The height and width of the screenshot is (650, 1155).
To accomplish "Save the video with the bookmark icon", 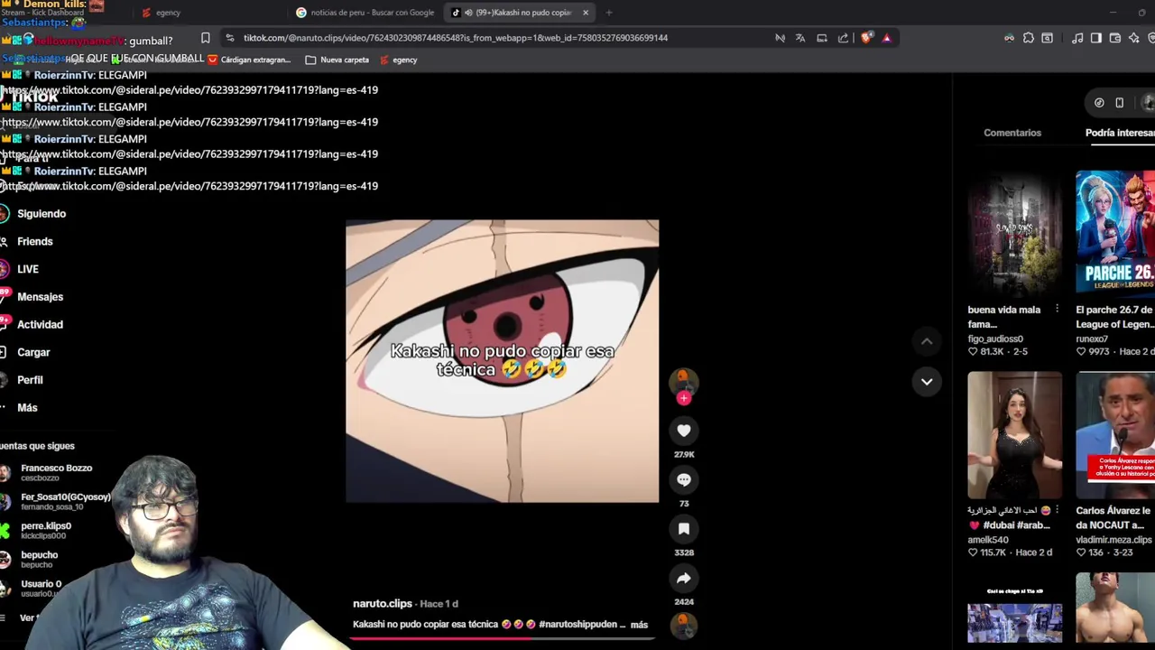I will click(684, 529).
